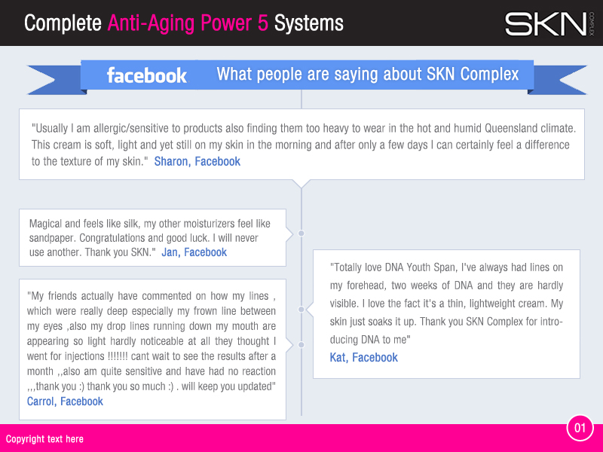The image size is (603, 452).
Task: Click the facebook wordmark in banner
Action: [x=147, y=75]
